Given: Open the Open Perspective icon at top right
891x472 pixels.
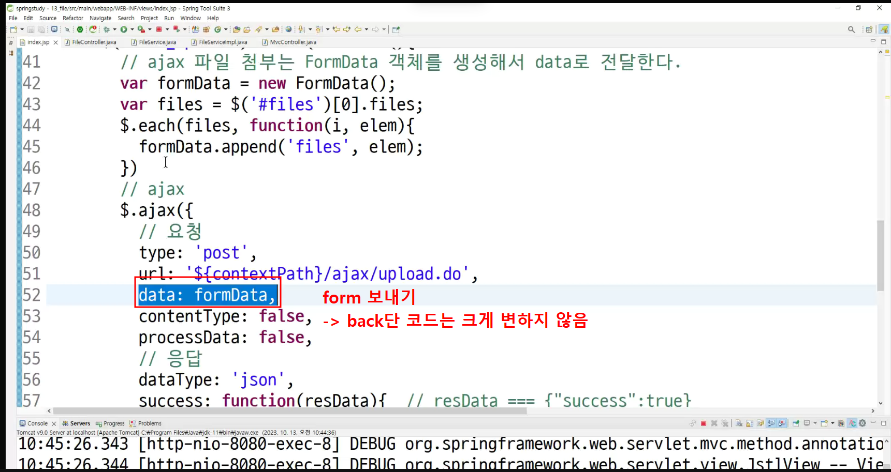Looking at the screenshot, I should click(869, 29).
